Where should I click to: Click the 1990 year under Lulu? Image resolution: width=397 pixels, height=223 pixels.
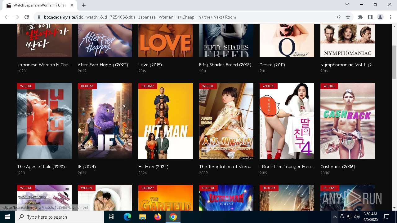[21, 173]
